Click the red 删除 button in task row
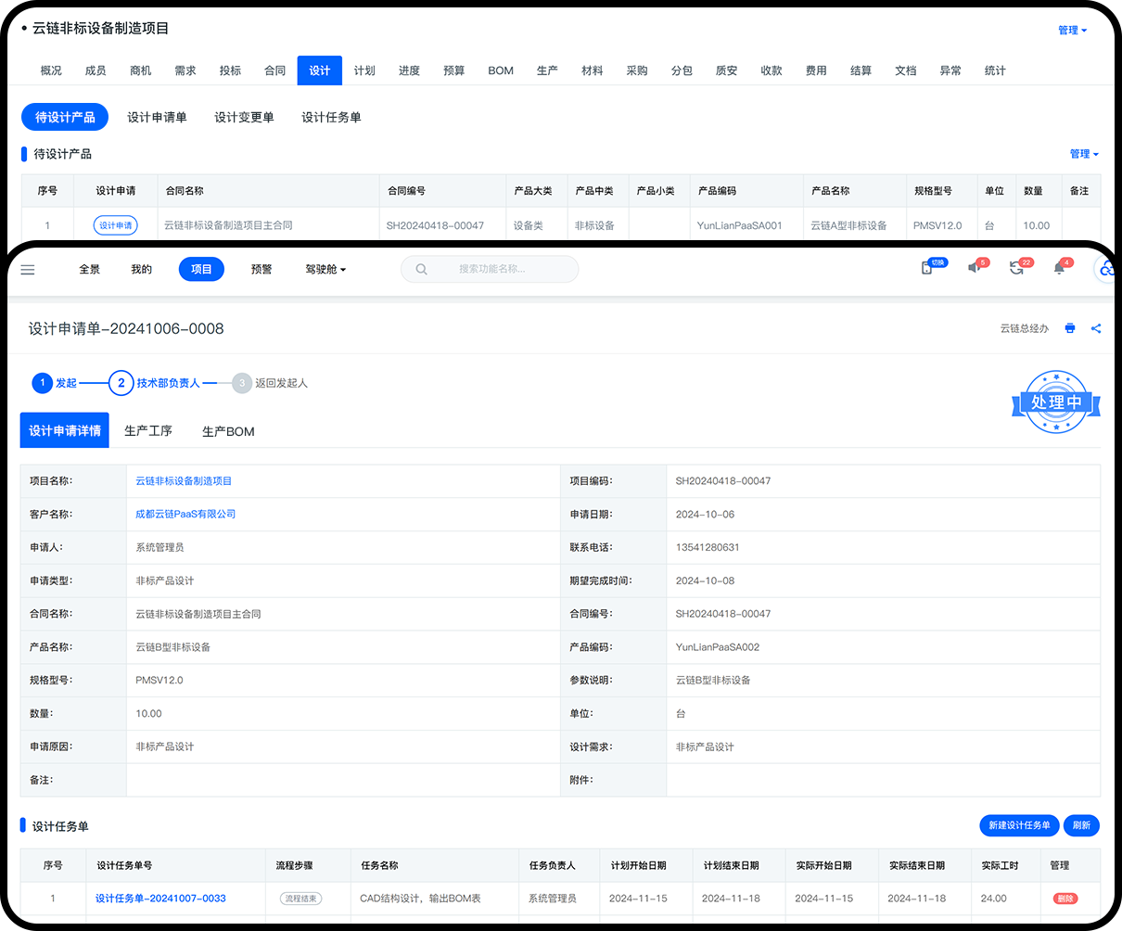This screenshot has height=931, width=1122. (x=1065, y=899)
